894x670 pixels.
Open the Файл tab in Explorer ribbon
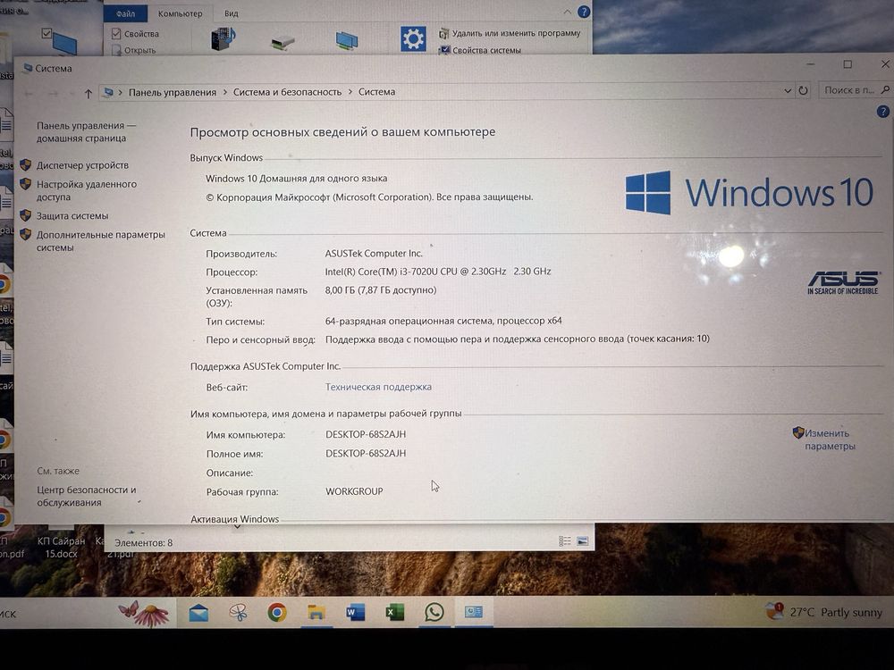point(125,13)
